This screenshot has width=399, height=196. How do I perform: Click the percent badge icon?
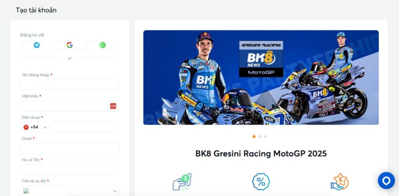261,182
